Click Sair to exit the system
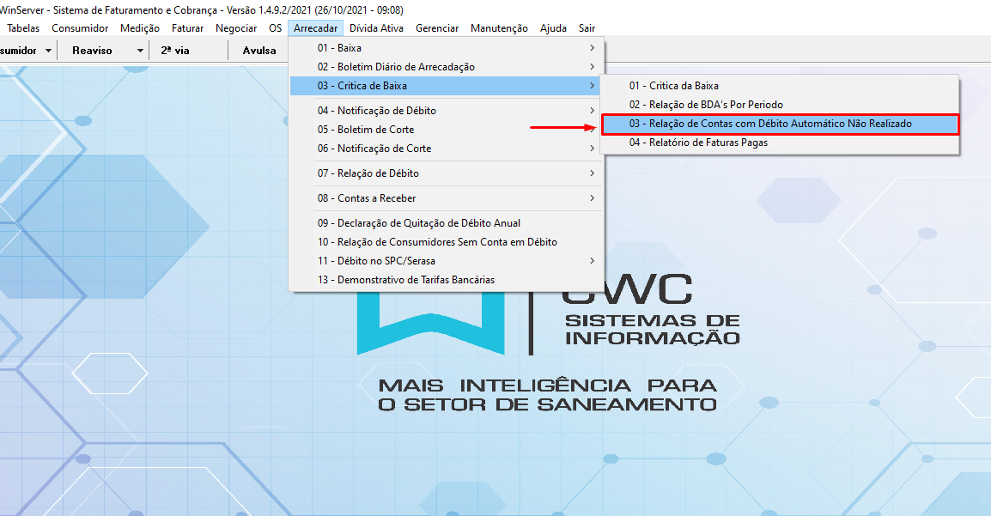This screenshot has width=991, height=516. point(587,27)
